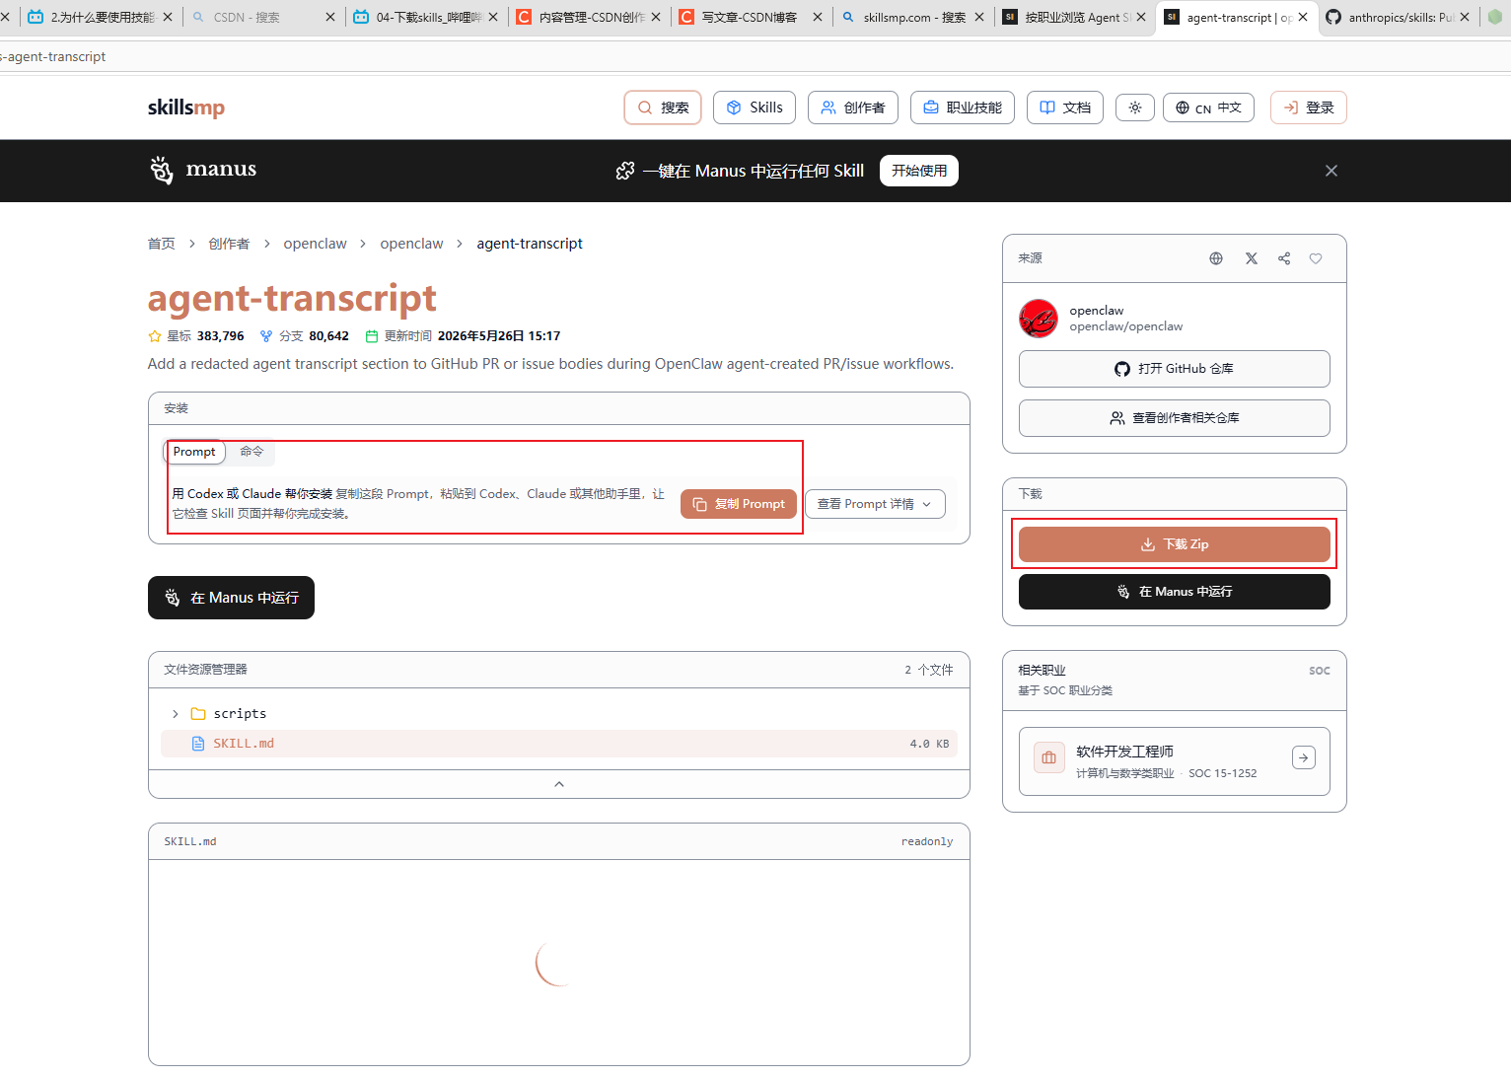Click the address bar showing -agent-transcript
Viewport: 1511px width, 1077px height.
pos(755,56)
